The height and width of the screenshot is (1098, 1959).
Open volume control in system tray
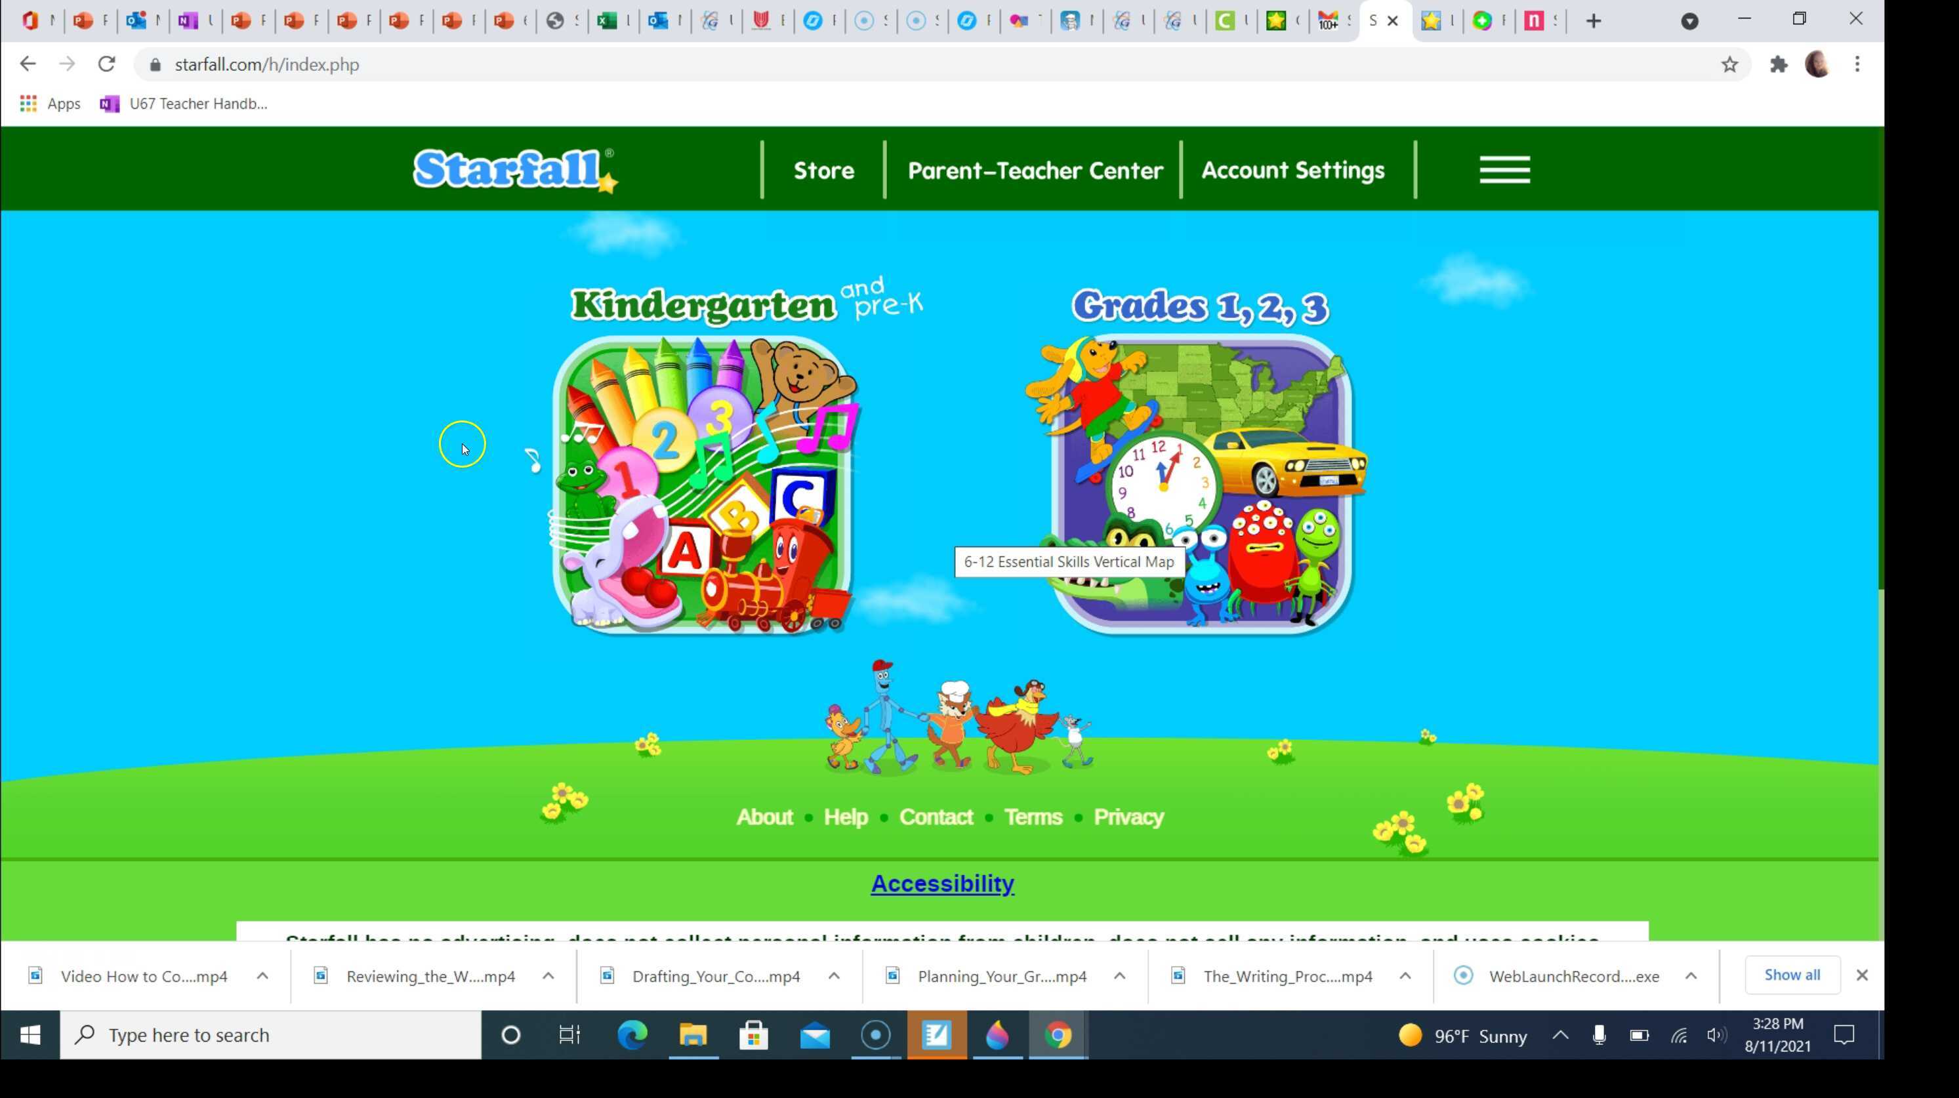1716,1035
